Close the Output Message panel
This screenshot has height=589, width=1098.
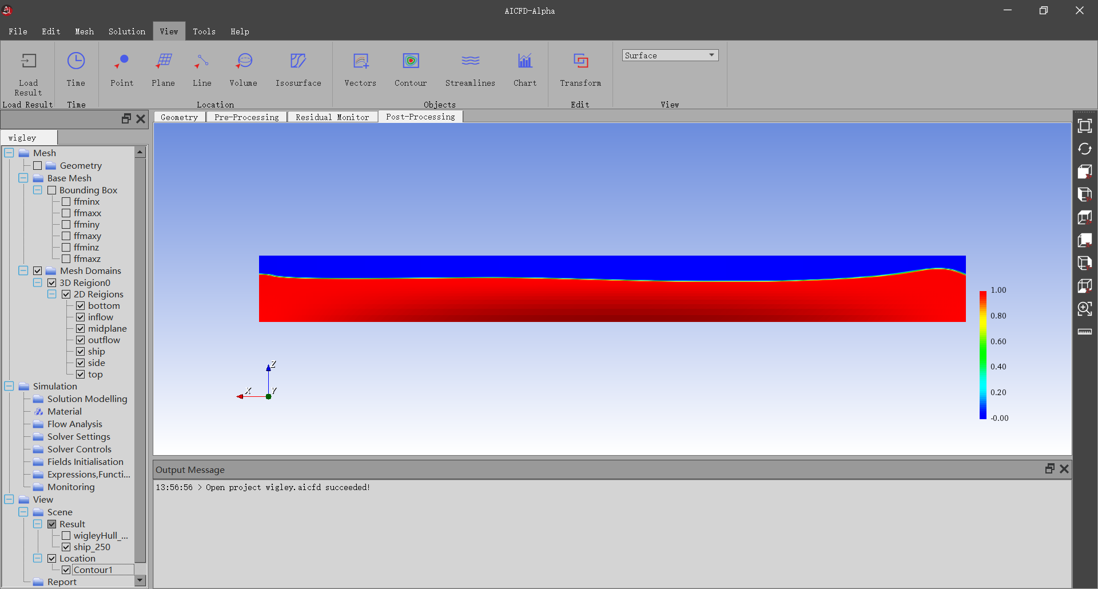tap(1064, 468)
